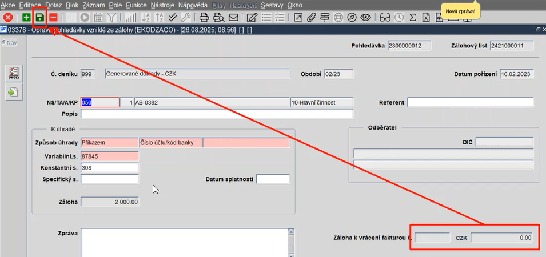Click the bulleted list icon
Screen dimensions: 546x257
coord(266,17)
